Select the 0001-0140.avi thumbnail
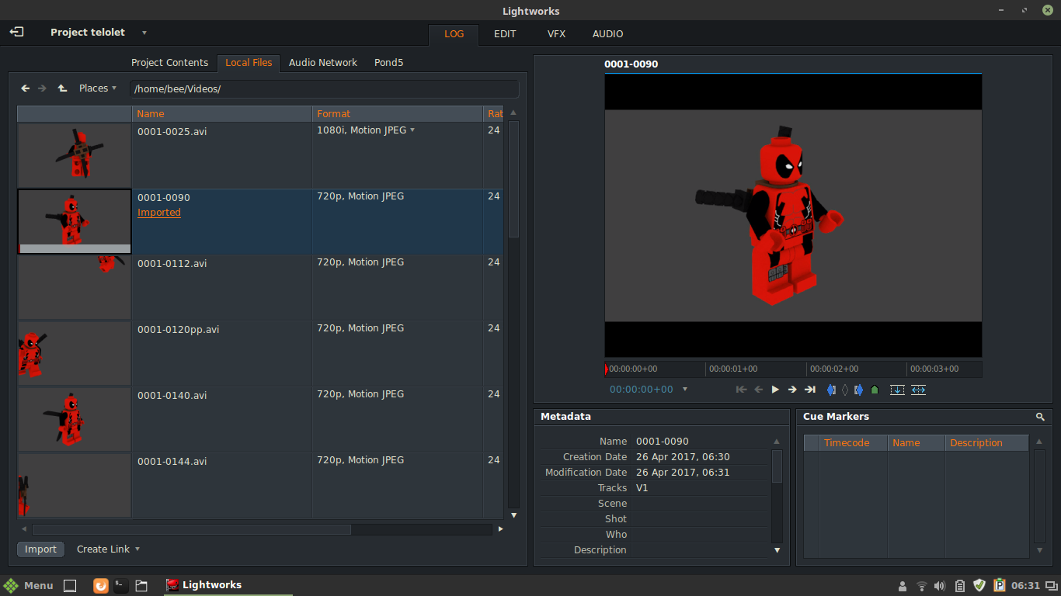Viewport: 1061px width, 596px height. tap(75, 420)
